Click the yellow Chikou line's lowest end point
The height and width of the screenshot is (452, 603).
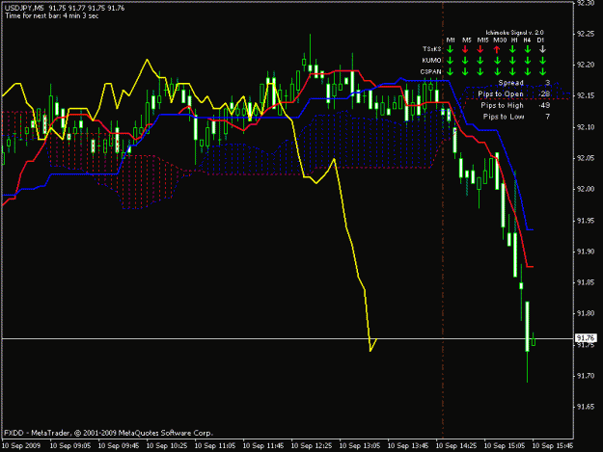coord(370,351)
